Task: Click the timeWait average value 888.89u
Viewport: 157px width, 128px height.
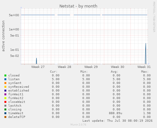Action: coord(116,113)
